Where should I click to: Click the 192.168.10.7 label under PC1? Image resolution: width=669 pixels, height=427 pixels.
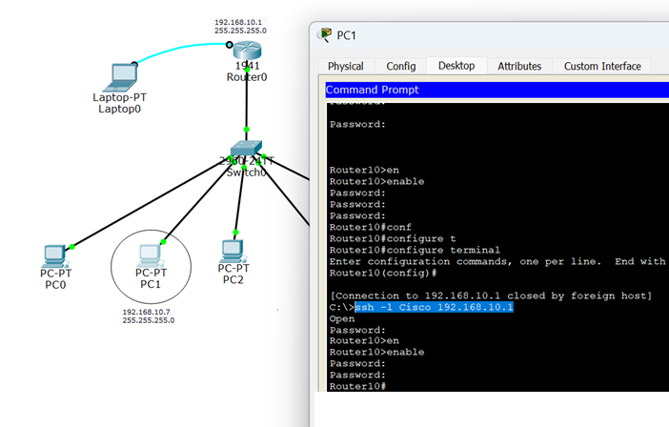(148, 312)
